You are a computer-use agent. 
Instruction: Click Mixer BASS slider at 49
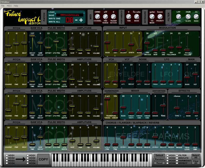tap(123, 107)
